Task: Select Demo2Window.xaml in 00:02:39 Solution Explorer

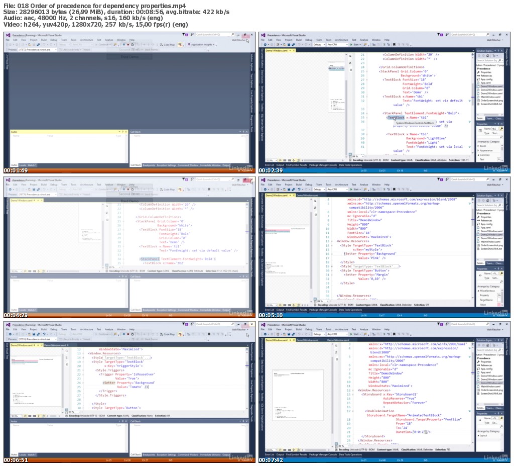Action: tap(491, 89)
